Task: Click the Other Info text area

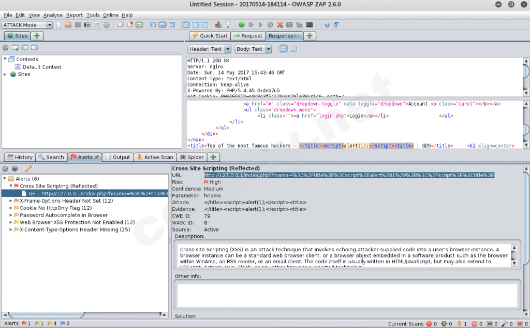Action: point(347,295)
